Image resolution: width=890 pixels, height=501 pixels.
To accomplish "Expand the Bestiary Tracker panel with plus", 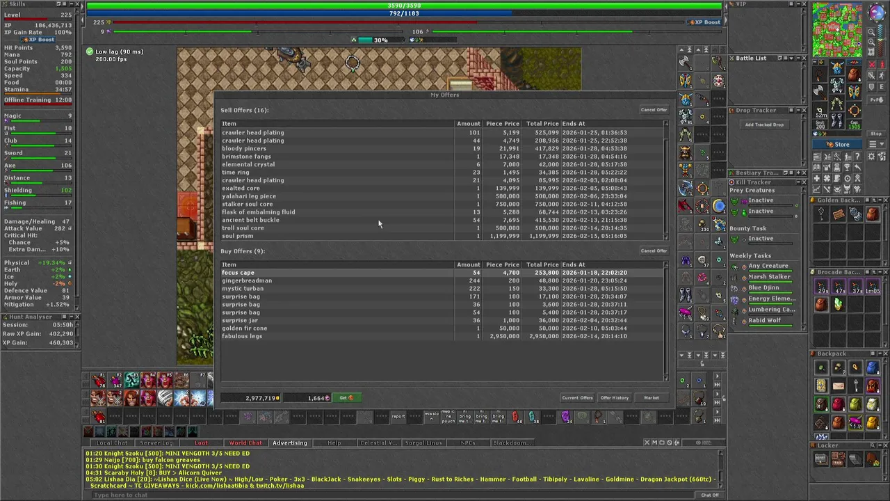I will pyautogui.click(x=798, y=173).
